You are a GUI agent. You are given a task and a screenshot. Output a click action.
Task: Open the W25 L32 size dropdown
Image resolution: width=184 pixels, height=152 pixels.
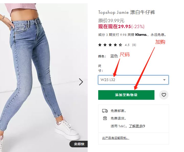[133, 80]
